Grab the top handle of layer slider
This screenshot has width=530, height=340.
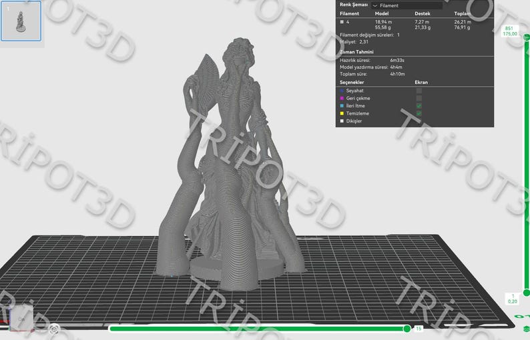coord(526,37)
